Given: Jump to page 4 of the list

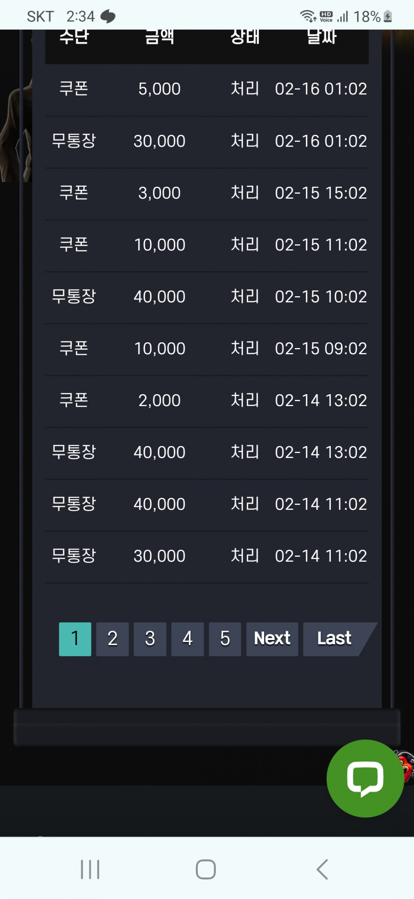Looking at the screenshot, I should pos(188,639).
